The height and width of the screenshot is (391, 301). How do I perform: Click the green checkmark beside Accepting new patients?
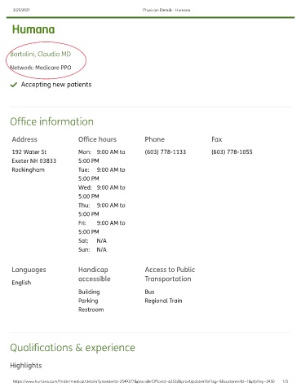14,85
